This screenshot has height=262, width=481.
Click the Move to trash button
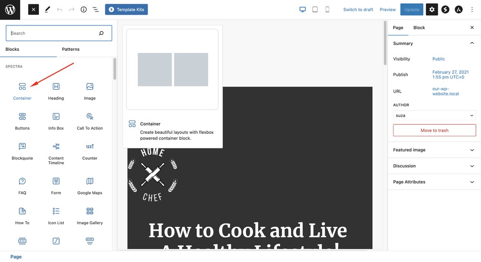(x=434, y=131)
